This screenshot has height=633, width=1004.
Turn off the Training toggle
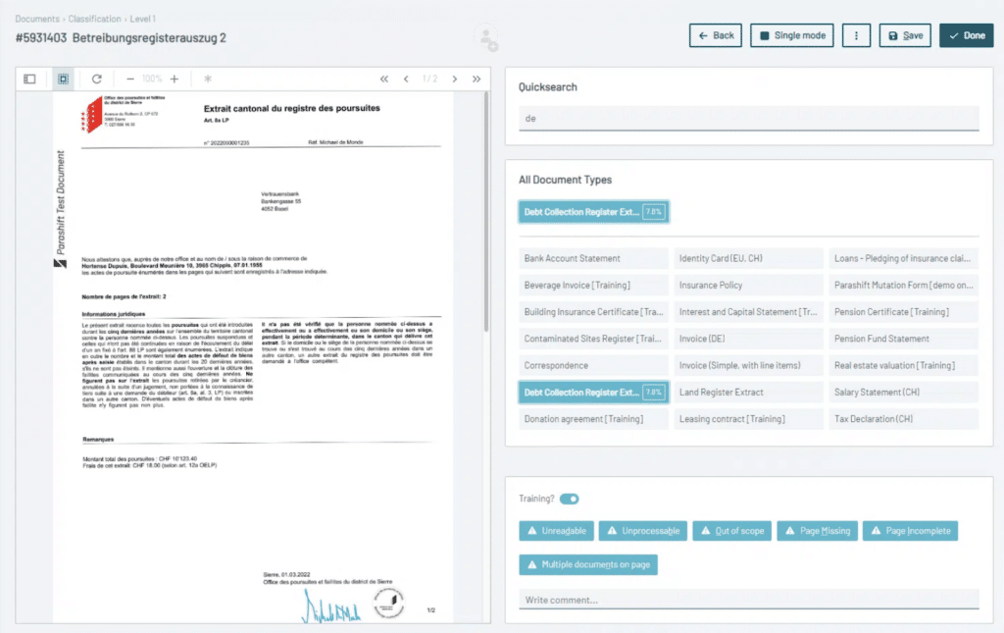[x=569, y=499]
